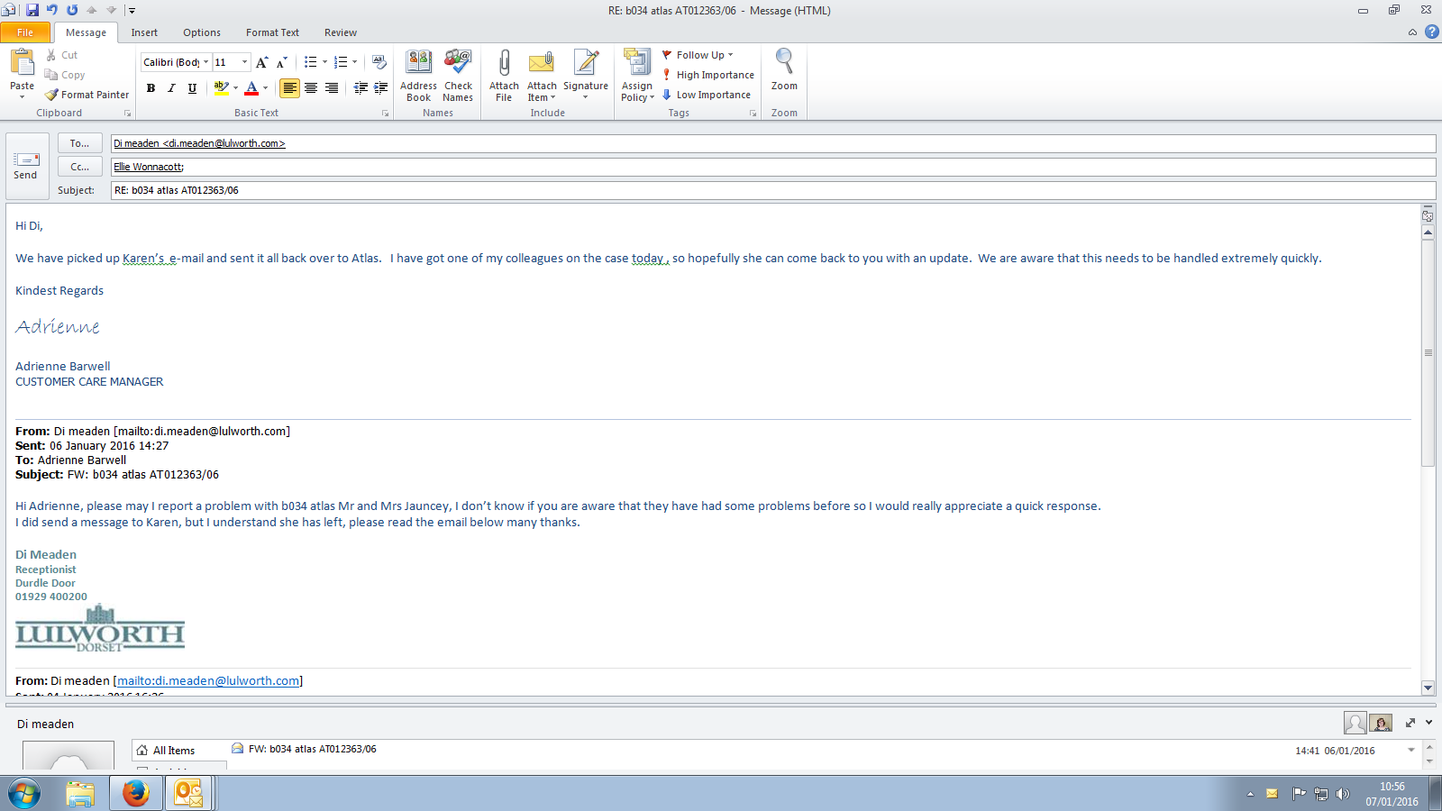Decrease paragraph indent
Image resolution: width=1442 pixels, height=811 pixels.
pos(360,87)
